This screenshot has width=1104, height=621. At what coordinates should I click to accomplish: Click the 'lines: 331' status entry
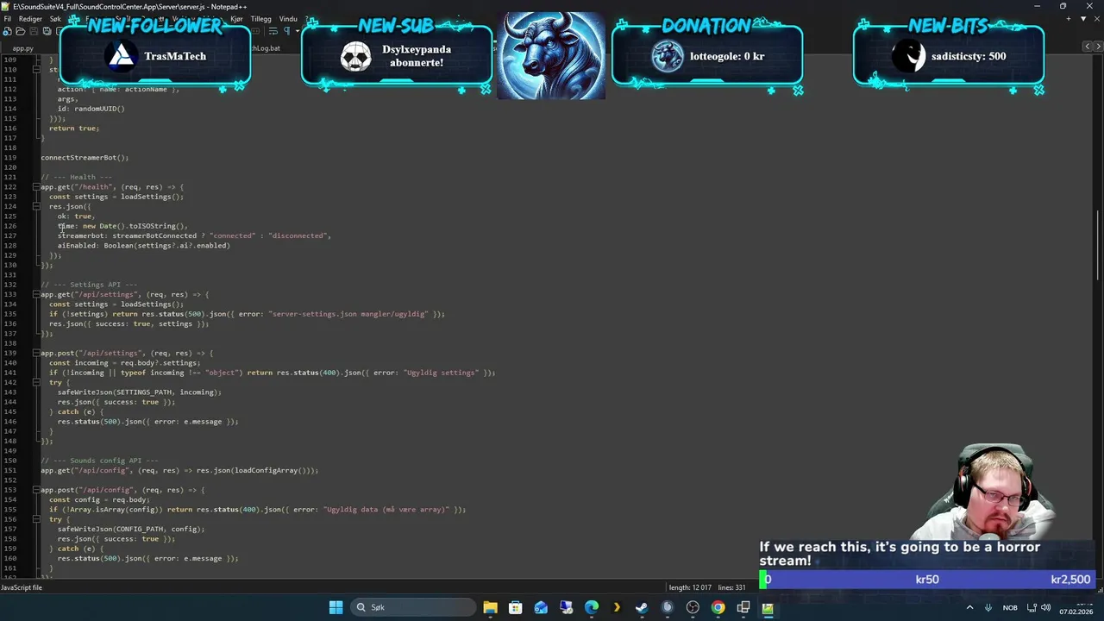(731, 587)
